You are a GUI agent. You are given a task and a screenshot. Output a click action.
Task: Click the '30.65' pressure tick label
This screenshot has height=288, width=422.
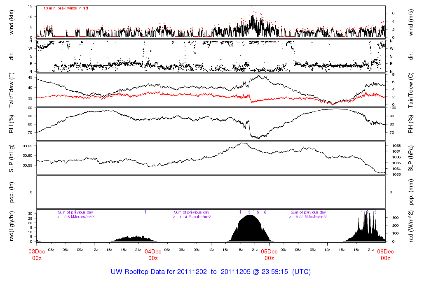point(28,146)
